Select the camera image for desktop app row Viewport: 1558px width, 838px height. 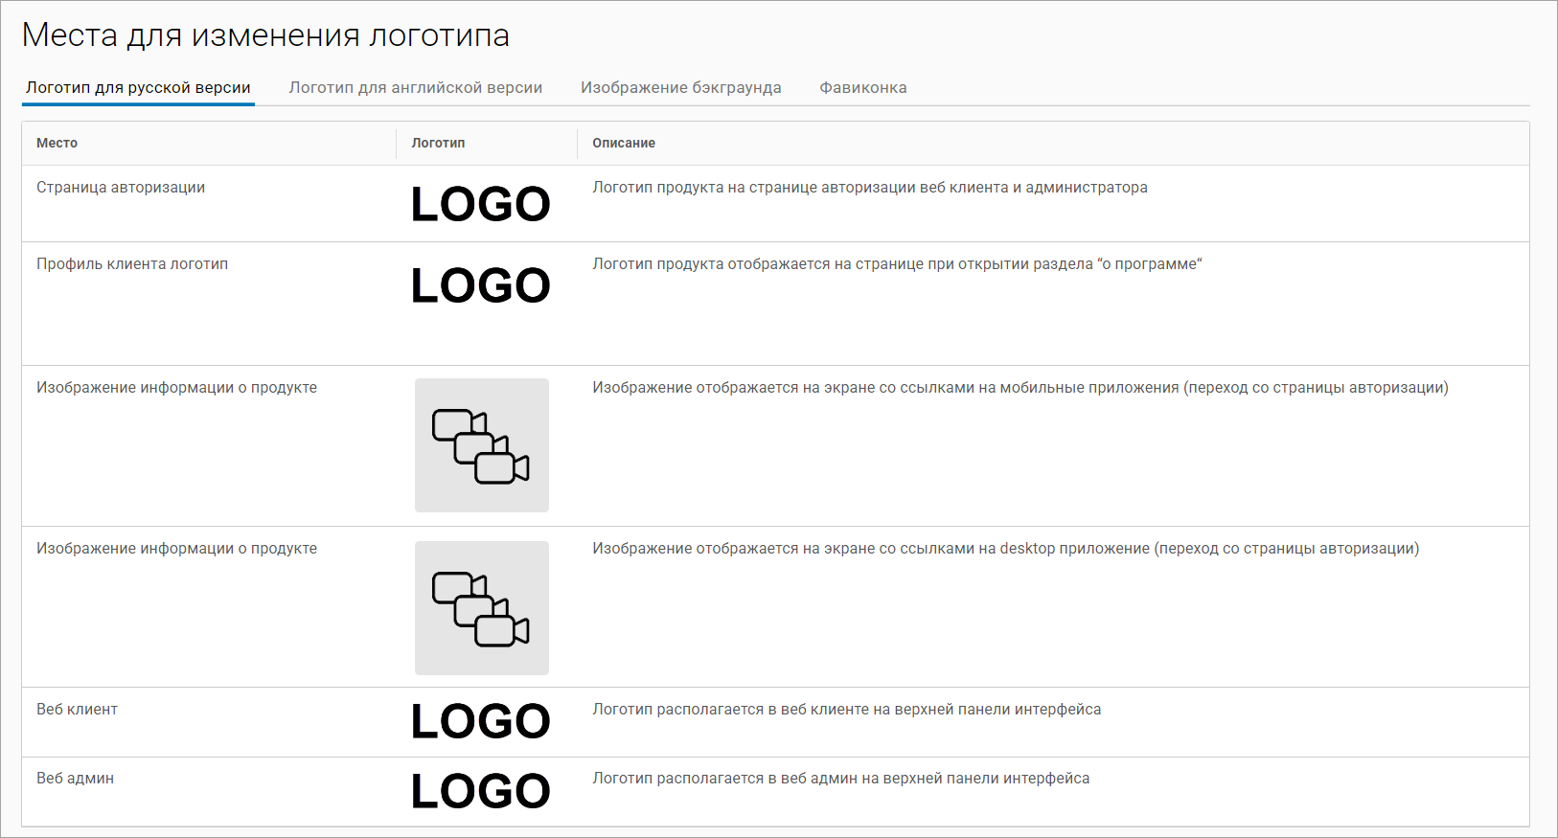click(481, 608)
